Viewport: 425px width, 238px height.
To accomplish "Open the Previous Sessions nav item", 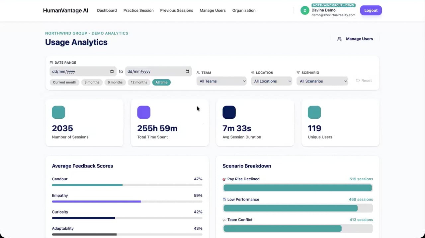I will click(x=177, y=11).
